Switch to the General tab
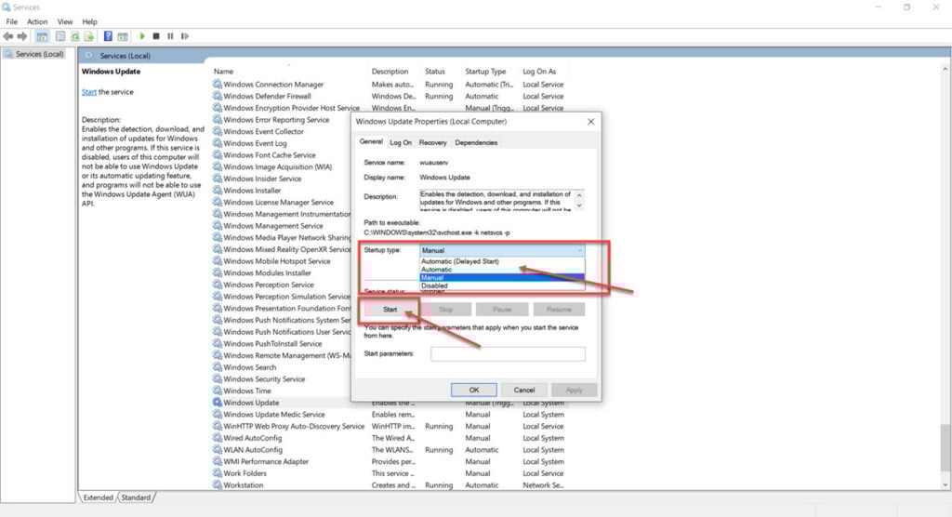The width and height of the screenshot is (952, 517). 370,141
